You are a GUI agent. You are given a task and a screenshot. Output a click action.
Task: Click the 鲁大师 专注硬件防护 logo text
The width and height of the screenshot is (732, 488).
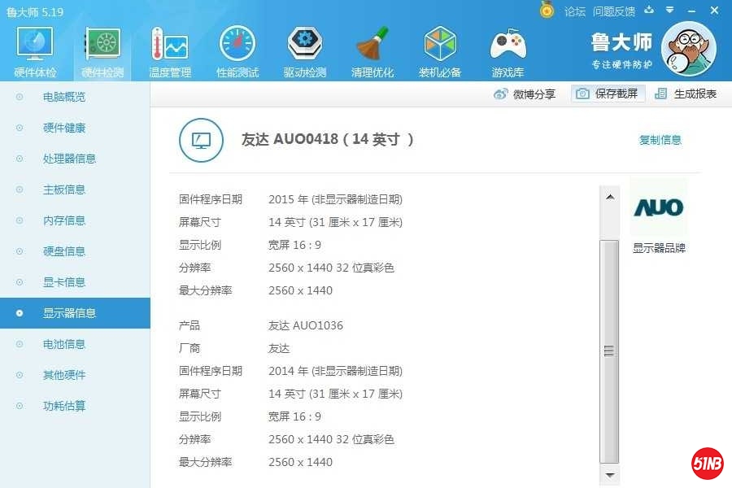click(x=621, y=51)
